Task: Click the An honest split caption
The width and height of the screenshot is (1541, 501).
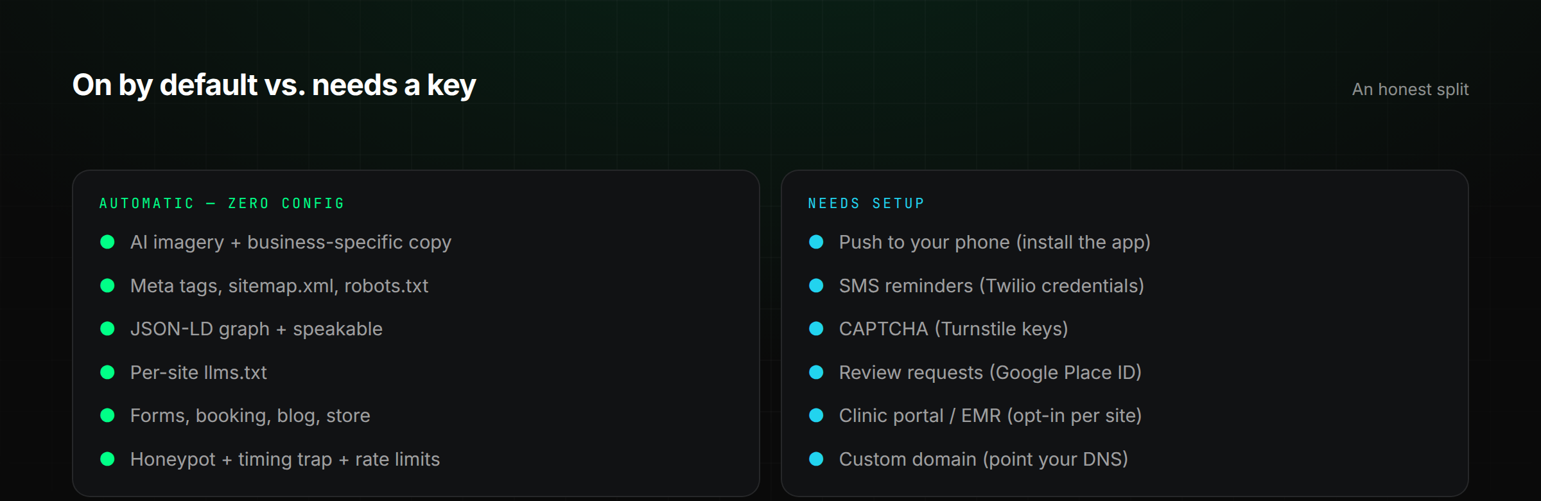Action: pyautogui.click(x=1410, y=89)
